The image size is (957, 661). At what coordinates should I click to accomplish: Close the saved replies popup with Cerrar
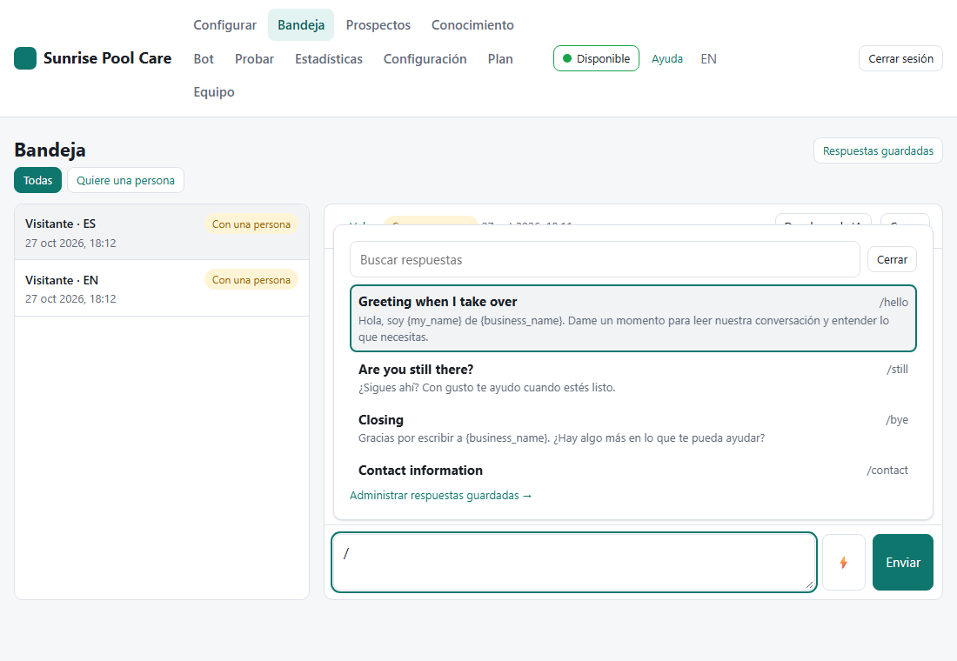(x=892, y=259)
